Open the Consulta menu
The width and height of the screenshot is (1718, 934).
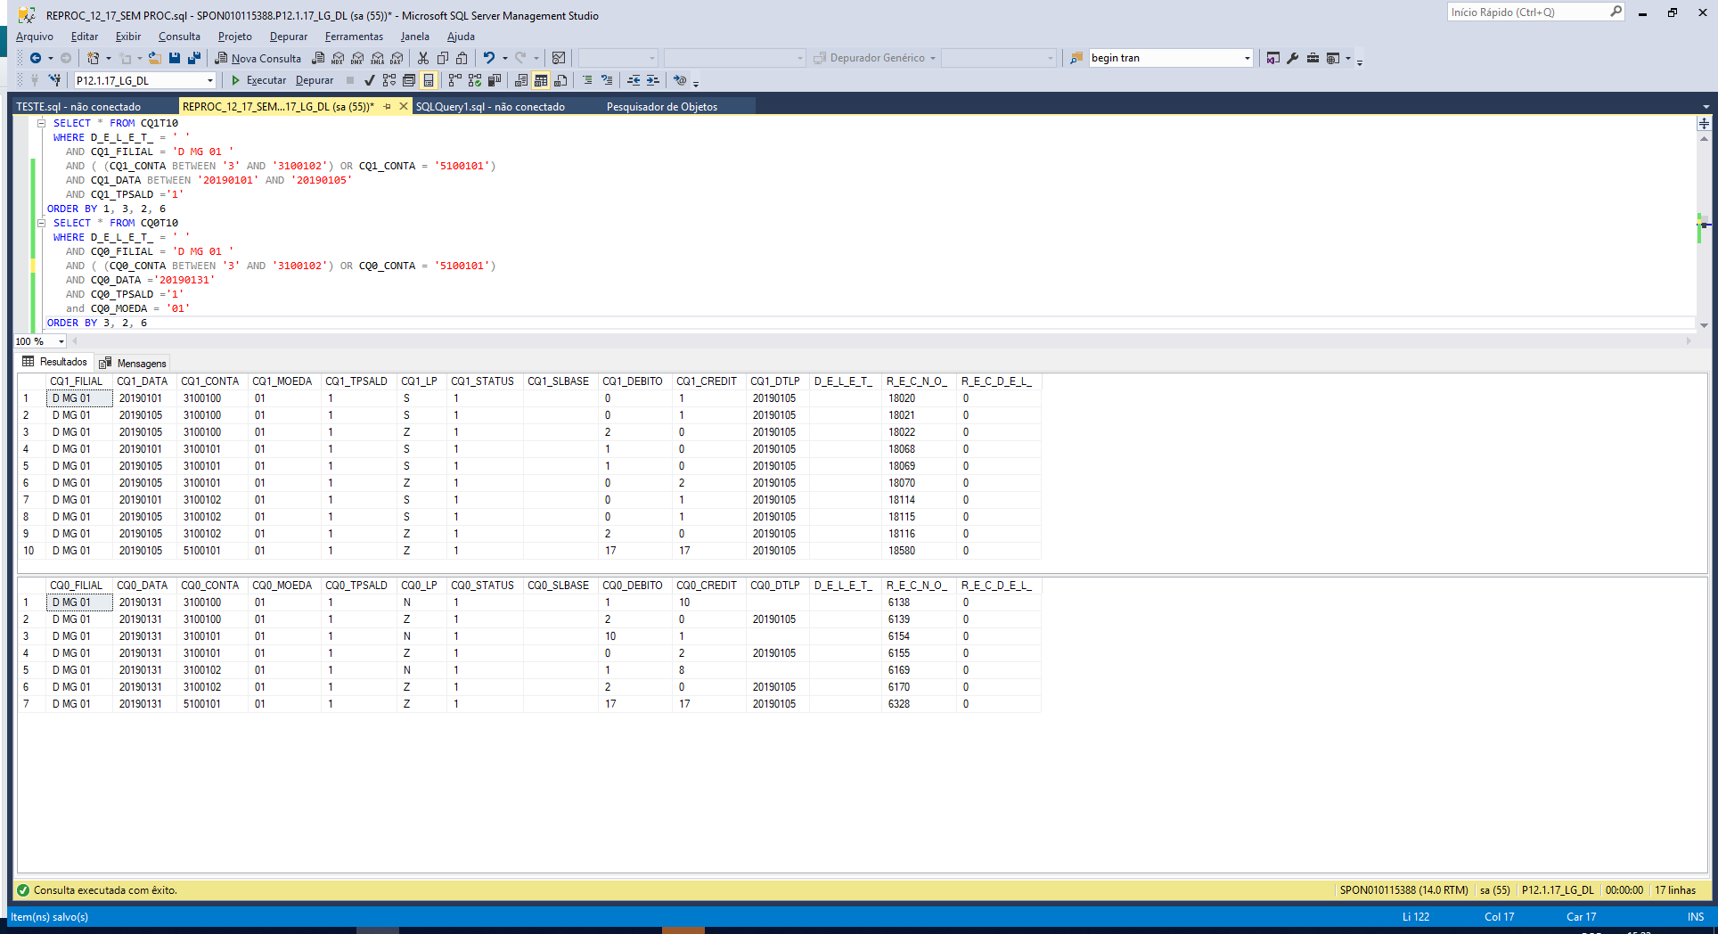coord(179,37)
